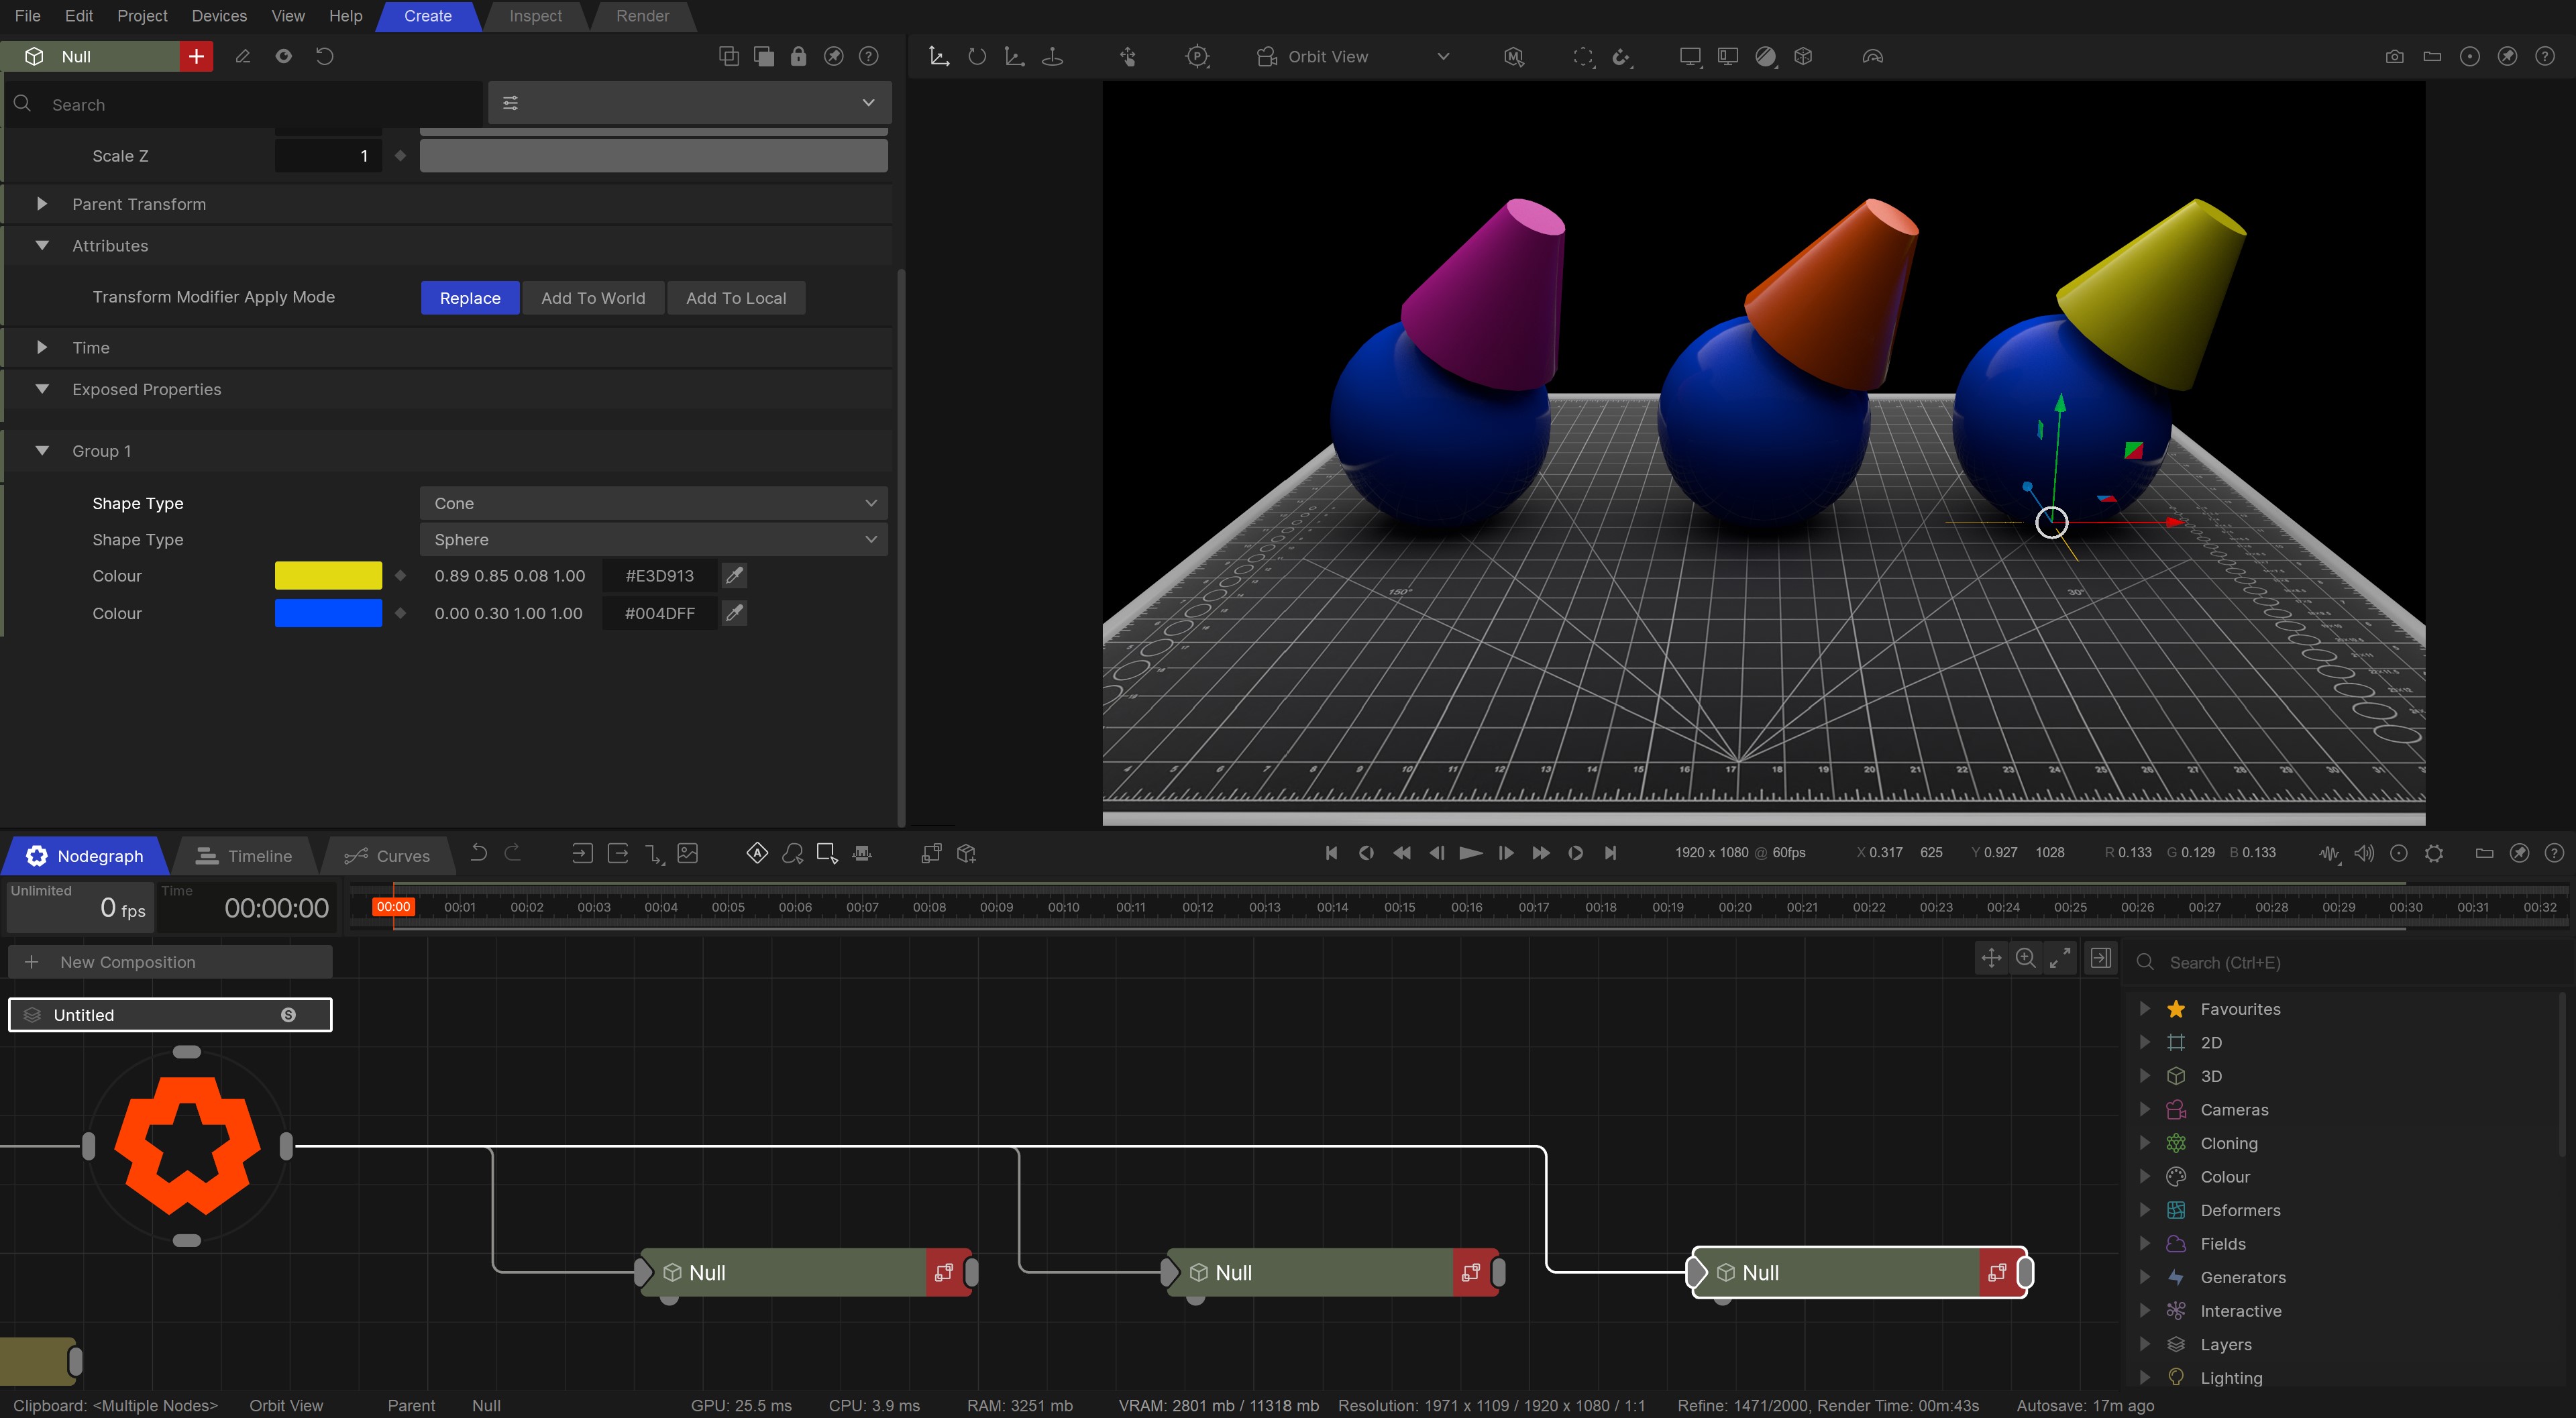2576x1418 pixels.
Task: Click the red icon on the selected Null node
Action: pyautogui.click(x=1997, y=1272)
